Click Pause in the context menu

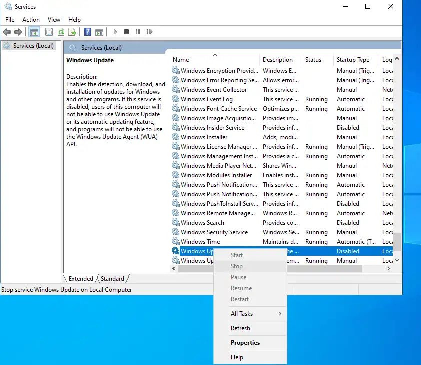250,277
